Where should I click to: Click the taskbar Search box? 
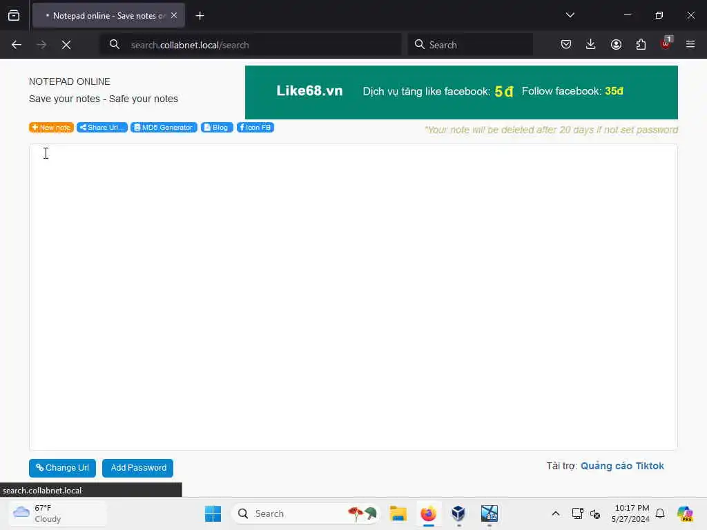306,513
